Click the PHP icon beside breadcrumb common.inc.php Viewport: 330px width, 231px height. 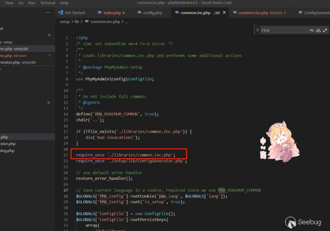pos(87,22)
